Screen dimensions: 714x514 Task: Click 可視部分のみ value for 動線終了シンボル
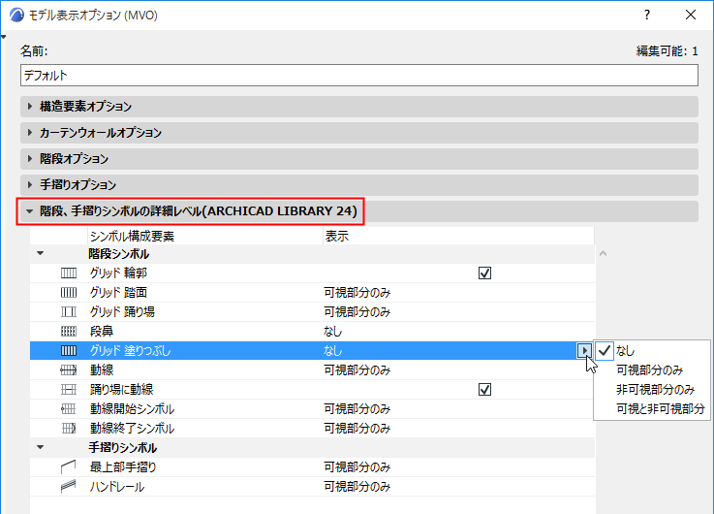coord(357,429)
